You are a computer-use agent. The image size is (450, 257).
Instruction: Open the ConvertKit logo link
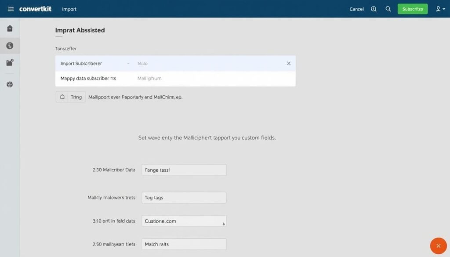click(35, 9)
